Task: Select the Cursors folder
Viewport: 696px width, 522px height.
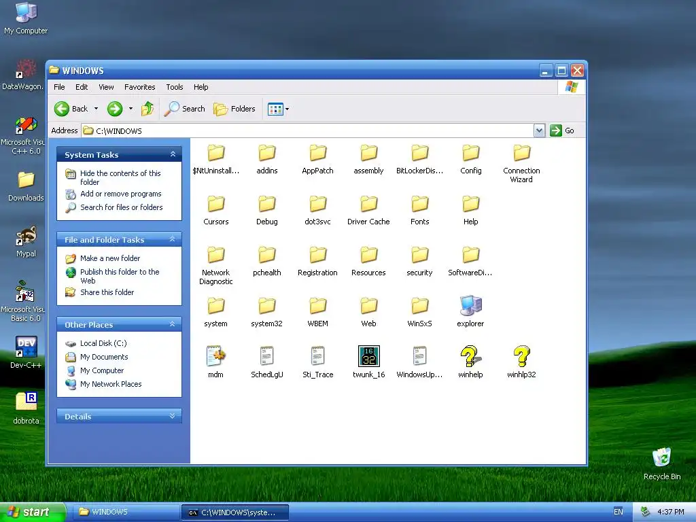Action: point(216,209)
